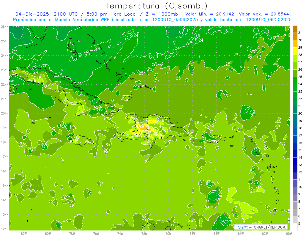Image resolution: width=307 pixels, height=237 pixels.
Task: Click the '22N' latitude axis label
Action: [x=4, y=84]
